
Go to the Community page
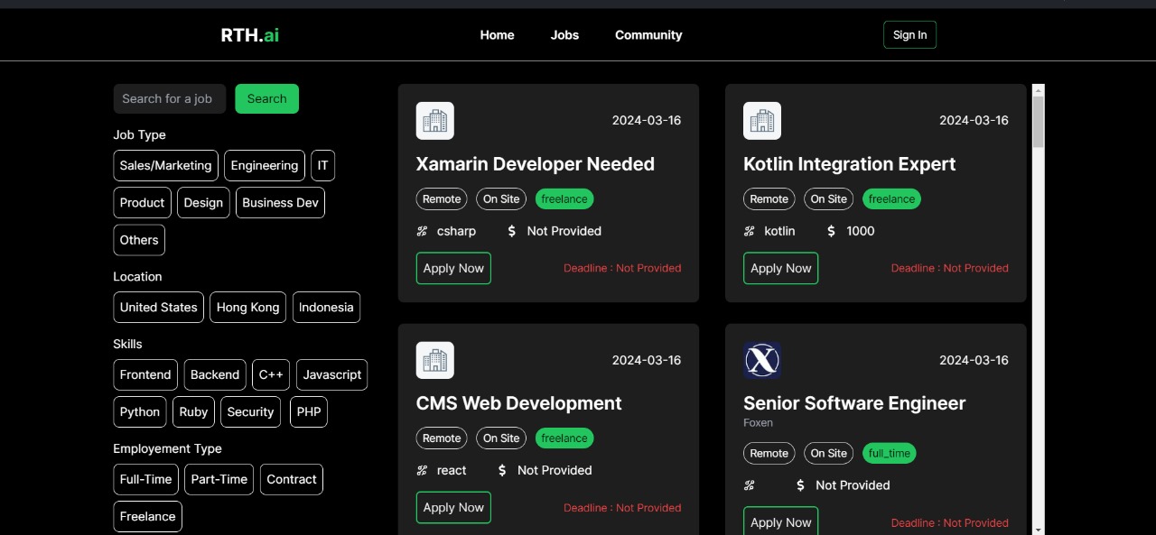pyautogui.click(x=648, y=35)
